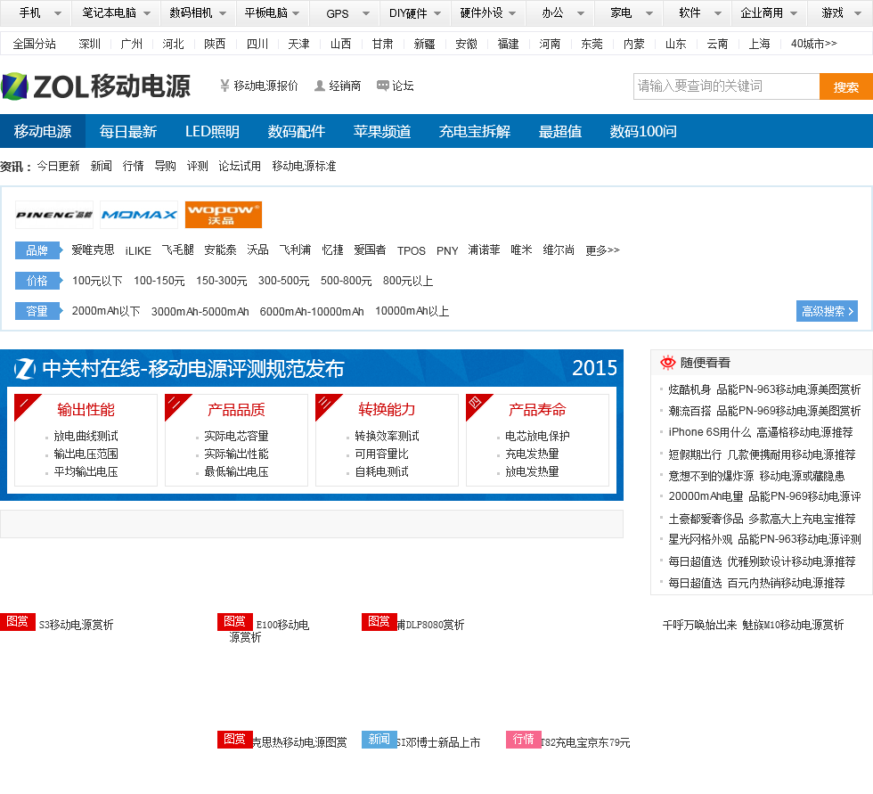This screenshot has height=794, width=873.
Task: Open 电芯放电保护 under 产品寿命
Action: click(537, 436)
